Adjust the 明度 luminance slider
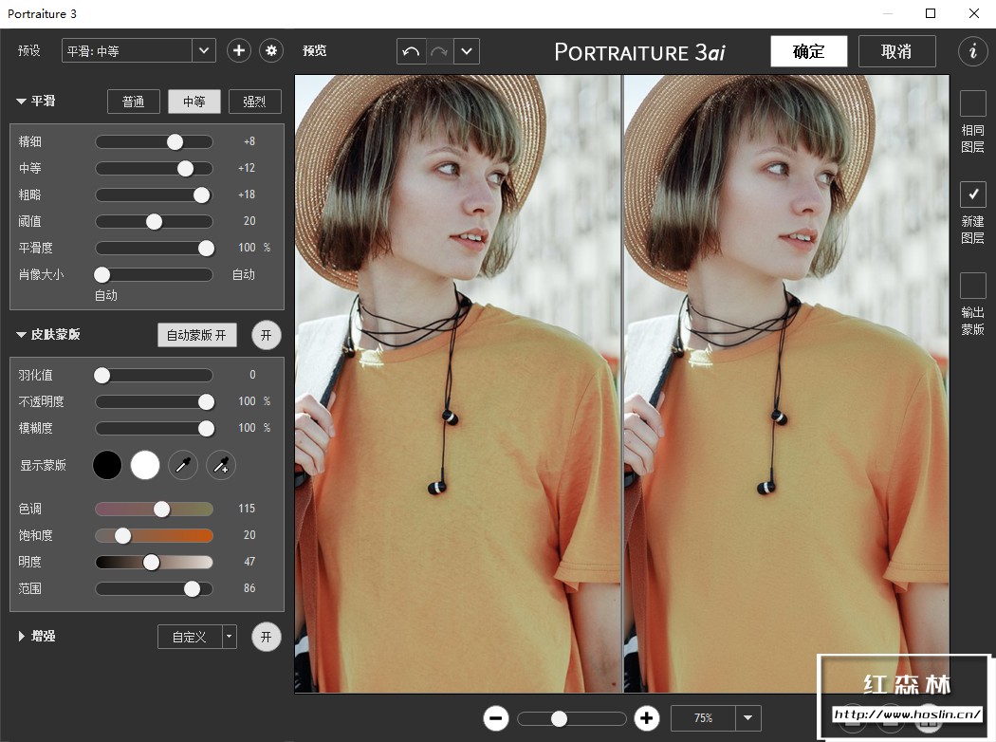This screenshot has height=742, width=996. tap(154, 563)
